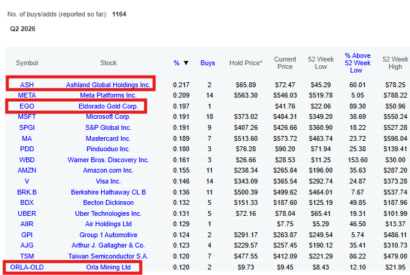Open Amazon.com Inc. stock page
This screenshot has height=275, width=410.
[108, 171]
